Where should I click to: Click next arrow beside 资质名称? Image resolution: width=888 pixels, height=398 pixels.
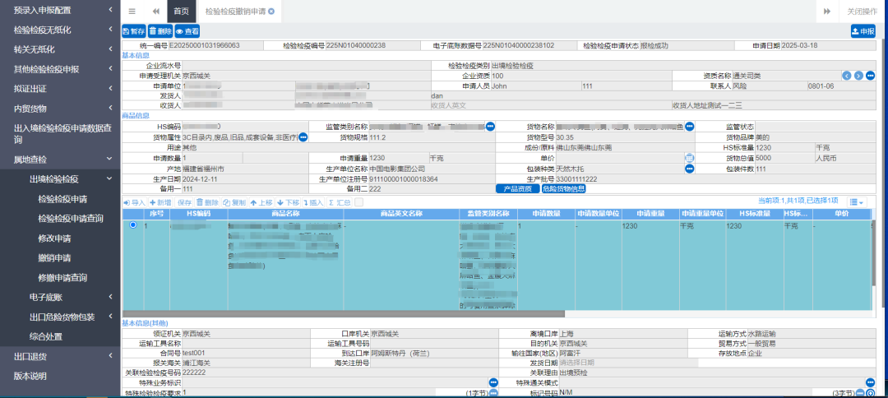point(858,76)
